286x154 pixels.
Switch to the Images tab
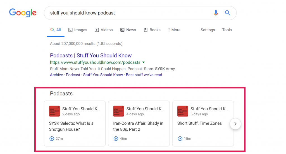[x=78, y=30]
